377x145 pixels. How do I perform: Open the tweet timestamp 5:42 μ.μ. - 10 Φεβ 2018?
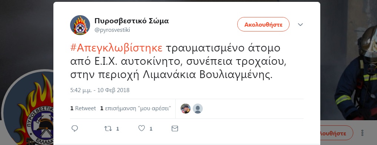click(x=100, y=90)
